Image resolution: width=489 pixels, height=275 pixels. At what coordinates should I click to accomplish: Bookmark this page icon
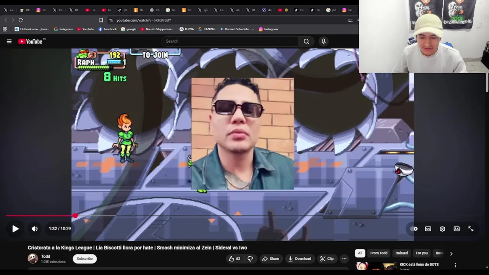click(x=101, y=20)
